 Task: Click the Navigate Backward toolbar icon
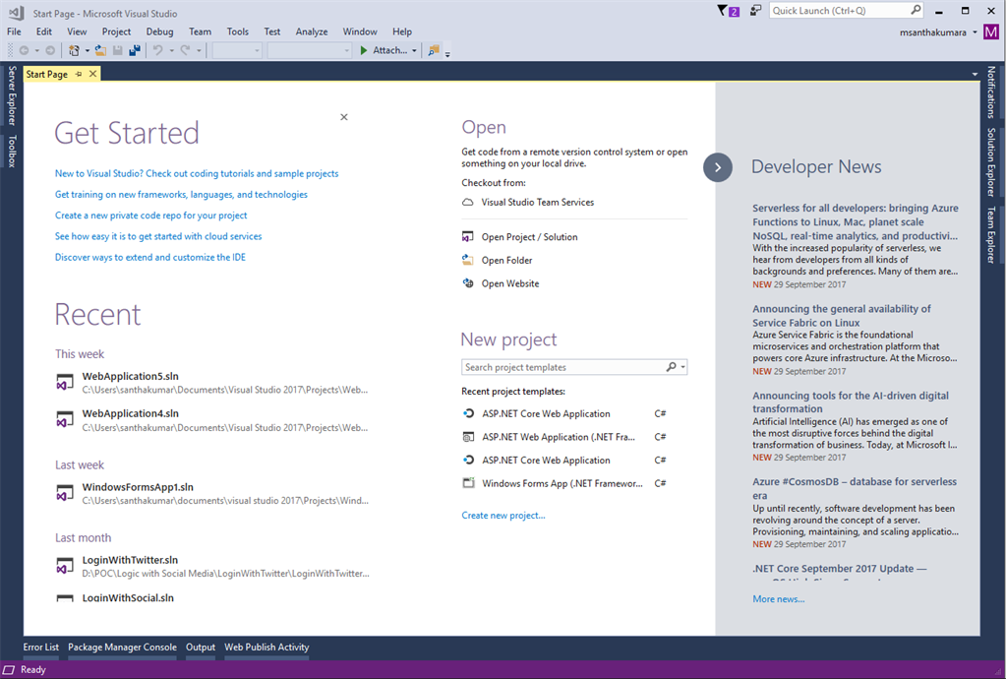(25, 50)
